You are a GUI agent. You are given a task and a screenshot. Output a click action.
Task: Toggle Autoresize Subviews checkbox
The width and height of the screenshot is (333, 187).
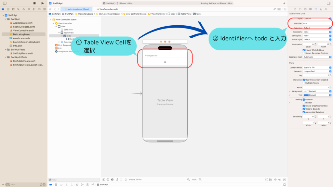304,112
